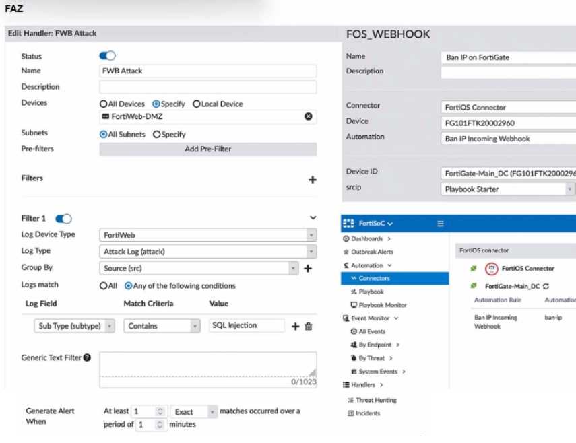Click the plus icon to add a filter
Screen dimensions: 576x443
[x=313, y=180]
